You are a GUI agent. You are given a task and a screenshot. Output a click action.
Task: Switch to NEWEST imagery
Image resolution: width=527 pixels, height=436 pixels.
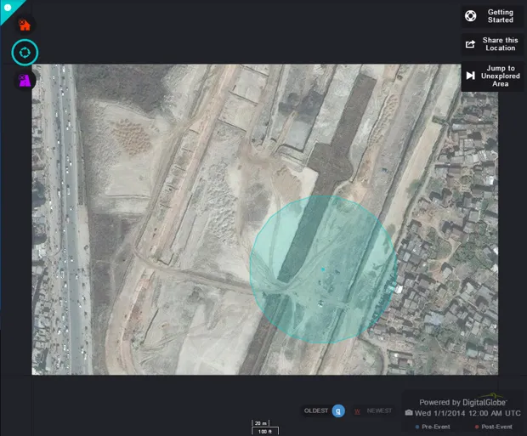379,411
